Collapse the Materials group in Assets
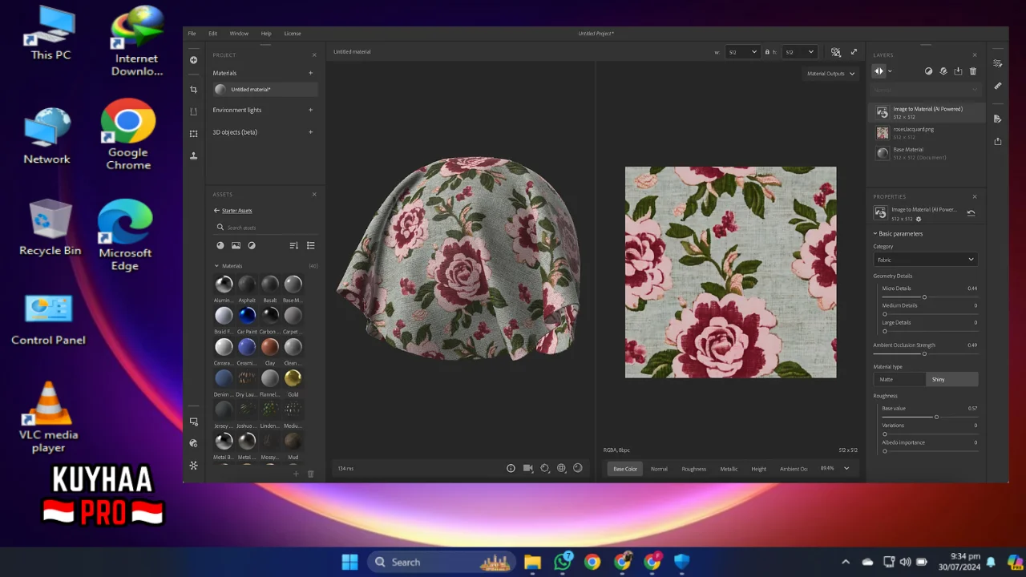This screenshot has width=1026, height=577. (216, 265)
